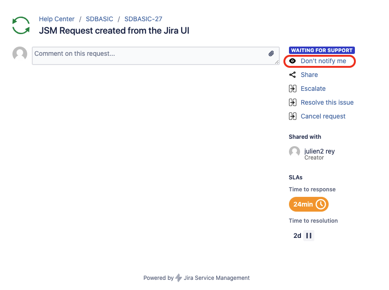Screen dimensions: 389x290
Task: Open the SDBASIC-27 breadcrumb link
Action: (143, 19)
